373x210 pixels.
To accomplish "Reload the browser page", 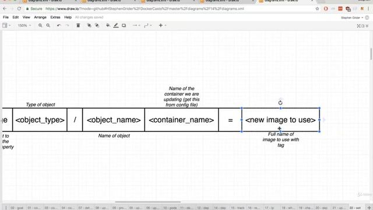I will (x=19, y=9).
